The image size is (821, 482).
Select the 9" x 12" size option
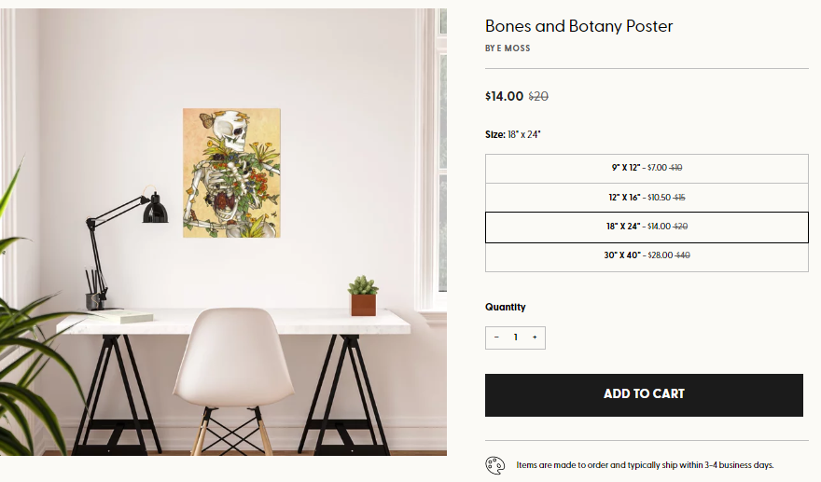[x=647, y=168]
